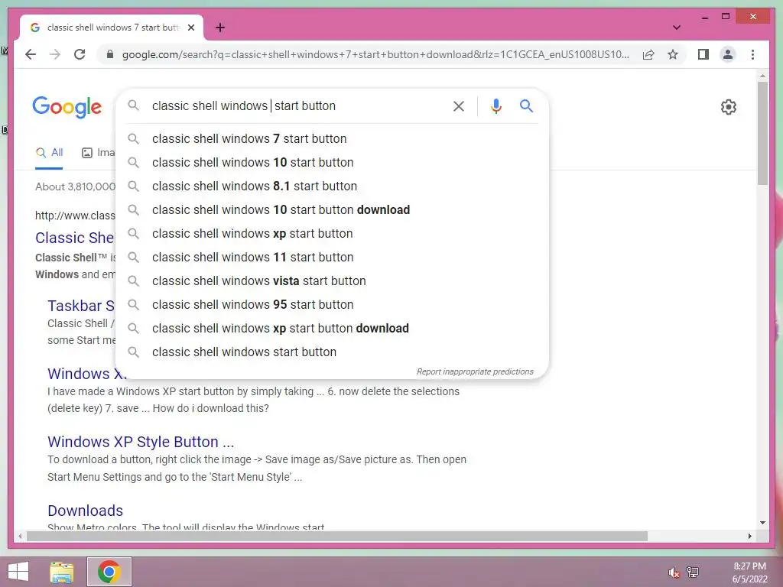Viewport: 783px width, 587px height.
Task: Click the blue search magnifier button
Action: (526, 105)
